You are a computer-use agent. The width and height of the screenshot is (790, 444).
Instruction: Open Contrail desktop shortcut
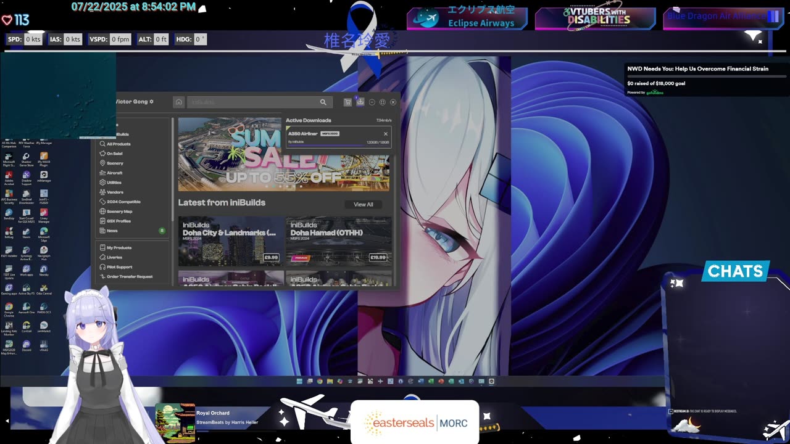point(26,327)
